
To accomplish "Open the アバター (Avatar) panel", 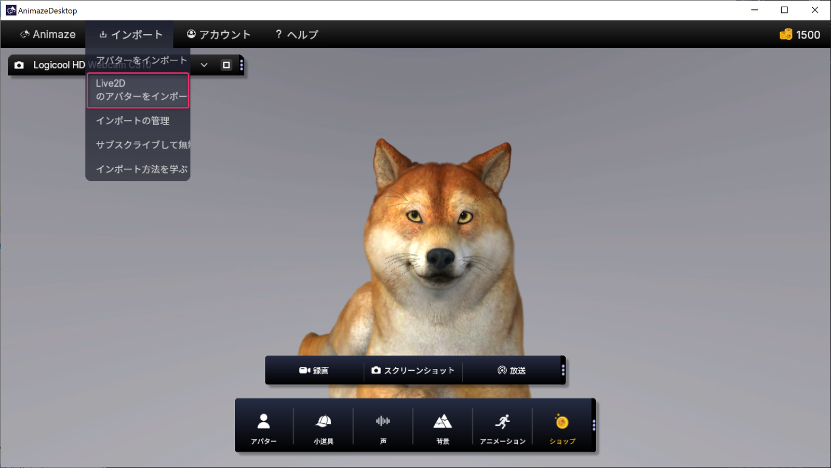I will click(264, 427).
